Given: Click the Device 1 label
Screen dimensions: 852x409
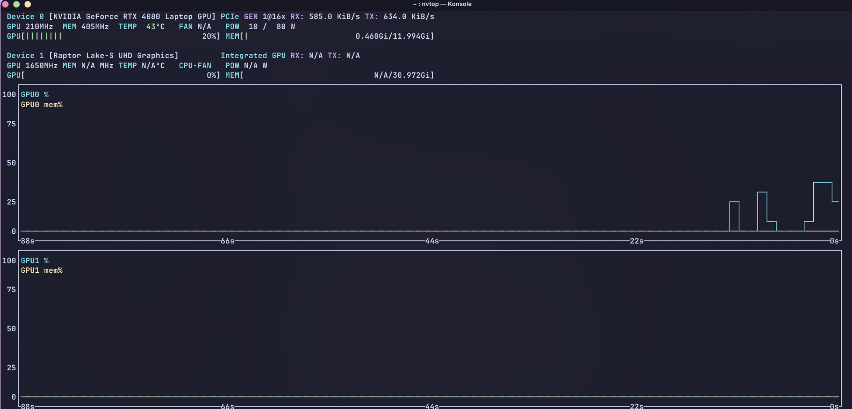Looking at the screenshot, I should (25, 56).
